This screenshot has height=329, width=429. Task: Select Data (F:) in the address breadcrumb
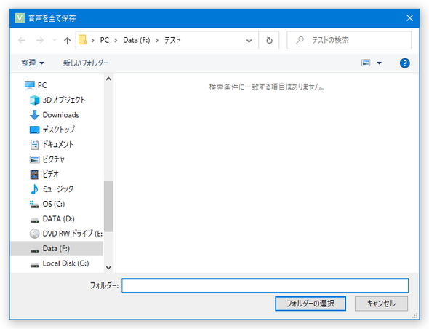click(x=136, y=40)
